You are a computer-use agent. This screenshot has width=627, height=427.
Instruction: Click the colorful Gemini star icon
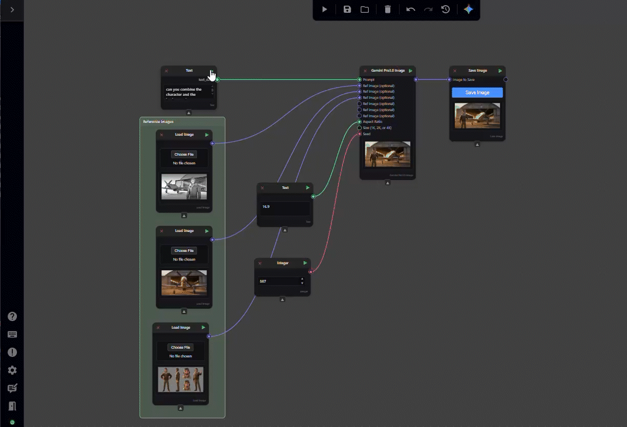pos(468,9)
